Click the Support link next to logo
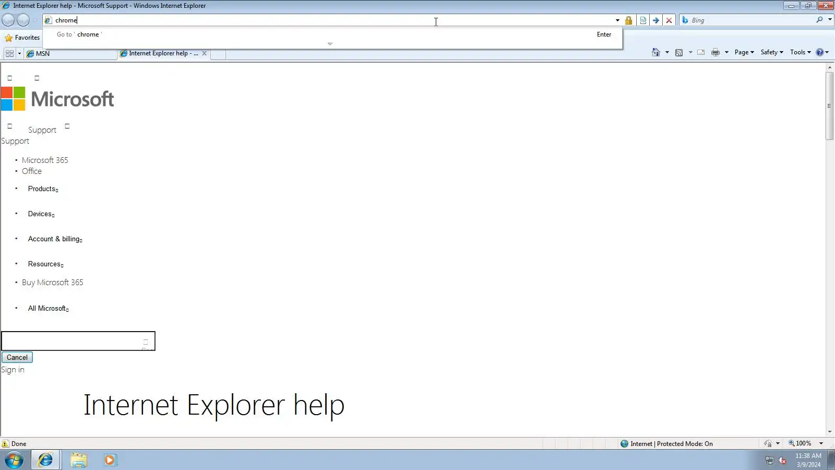Viewport: 835px width, 470px height. (42, 130)
